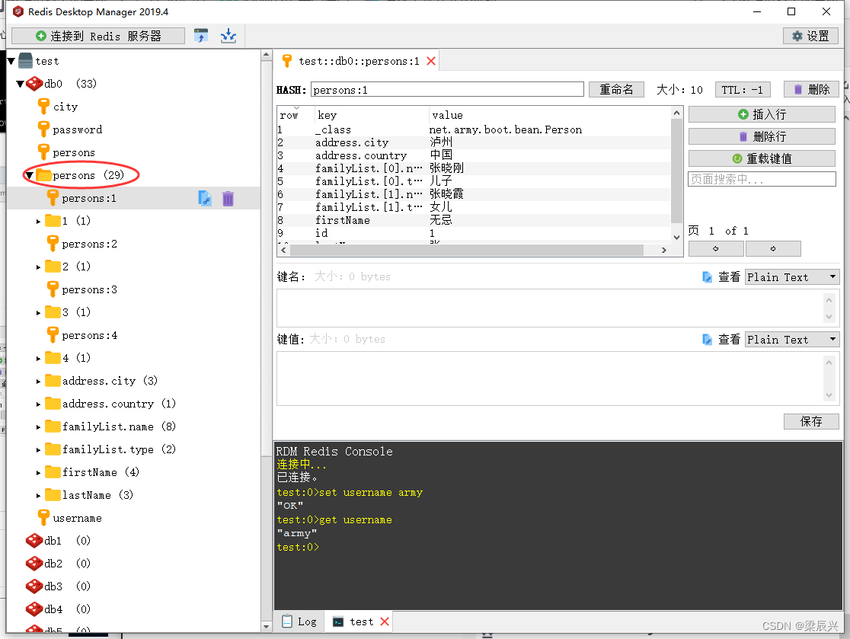The height and width of the screenshot is (639, 850).
Task: Click the trash icon on persons:1 row
Action: [228, 198]
